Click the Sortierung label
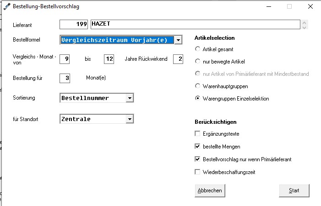The image size is (321, 206). click(24, 98)
